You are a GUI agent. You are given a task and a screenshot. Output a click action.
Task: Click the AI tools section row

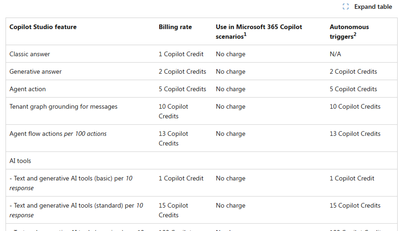[x=20, y=161]
